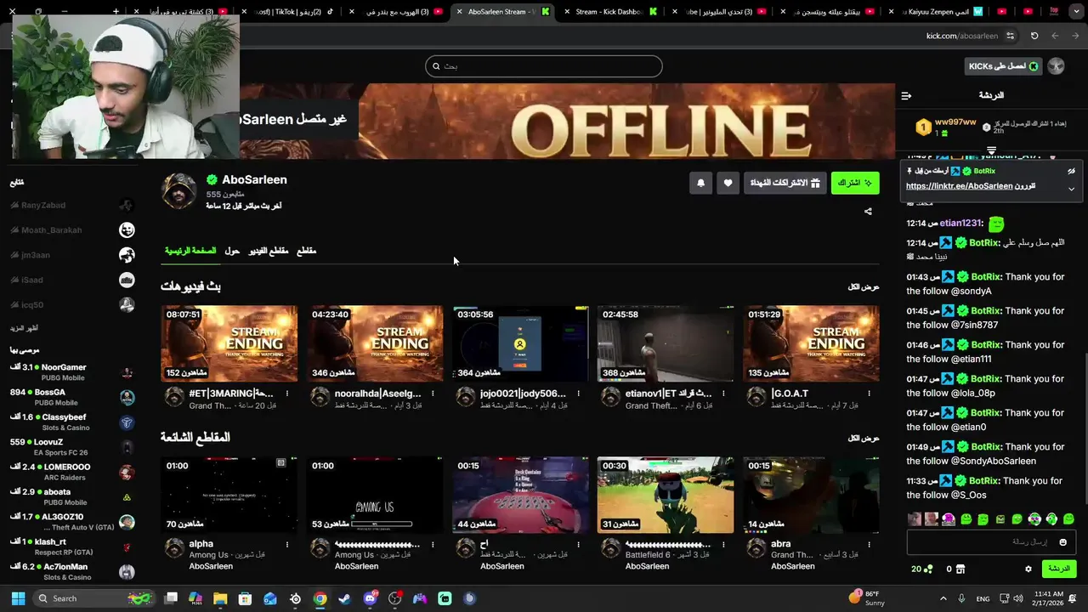Click عرض الكل for المقاطع الشائعة
The image size is (1088, 612).
[864, 438]
